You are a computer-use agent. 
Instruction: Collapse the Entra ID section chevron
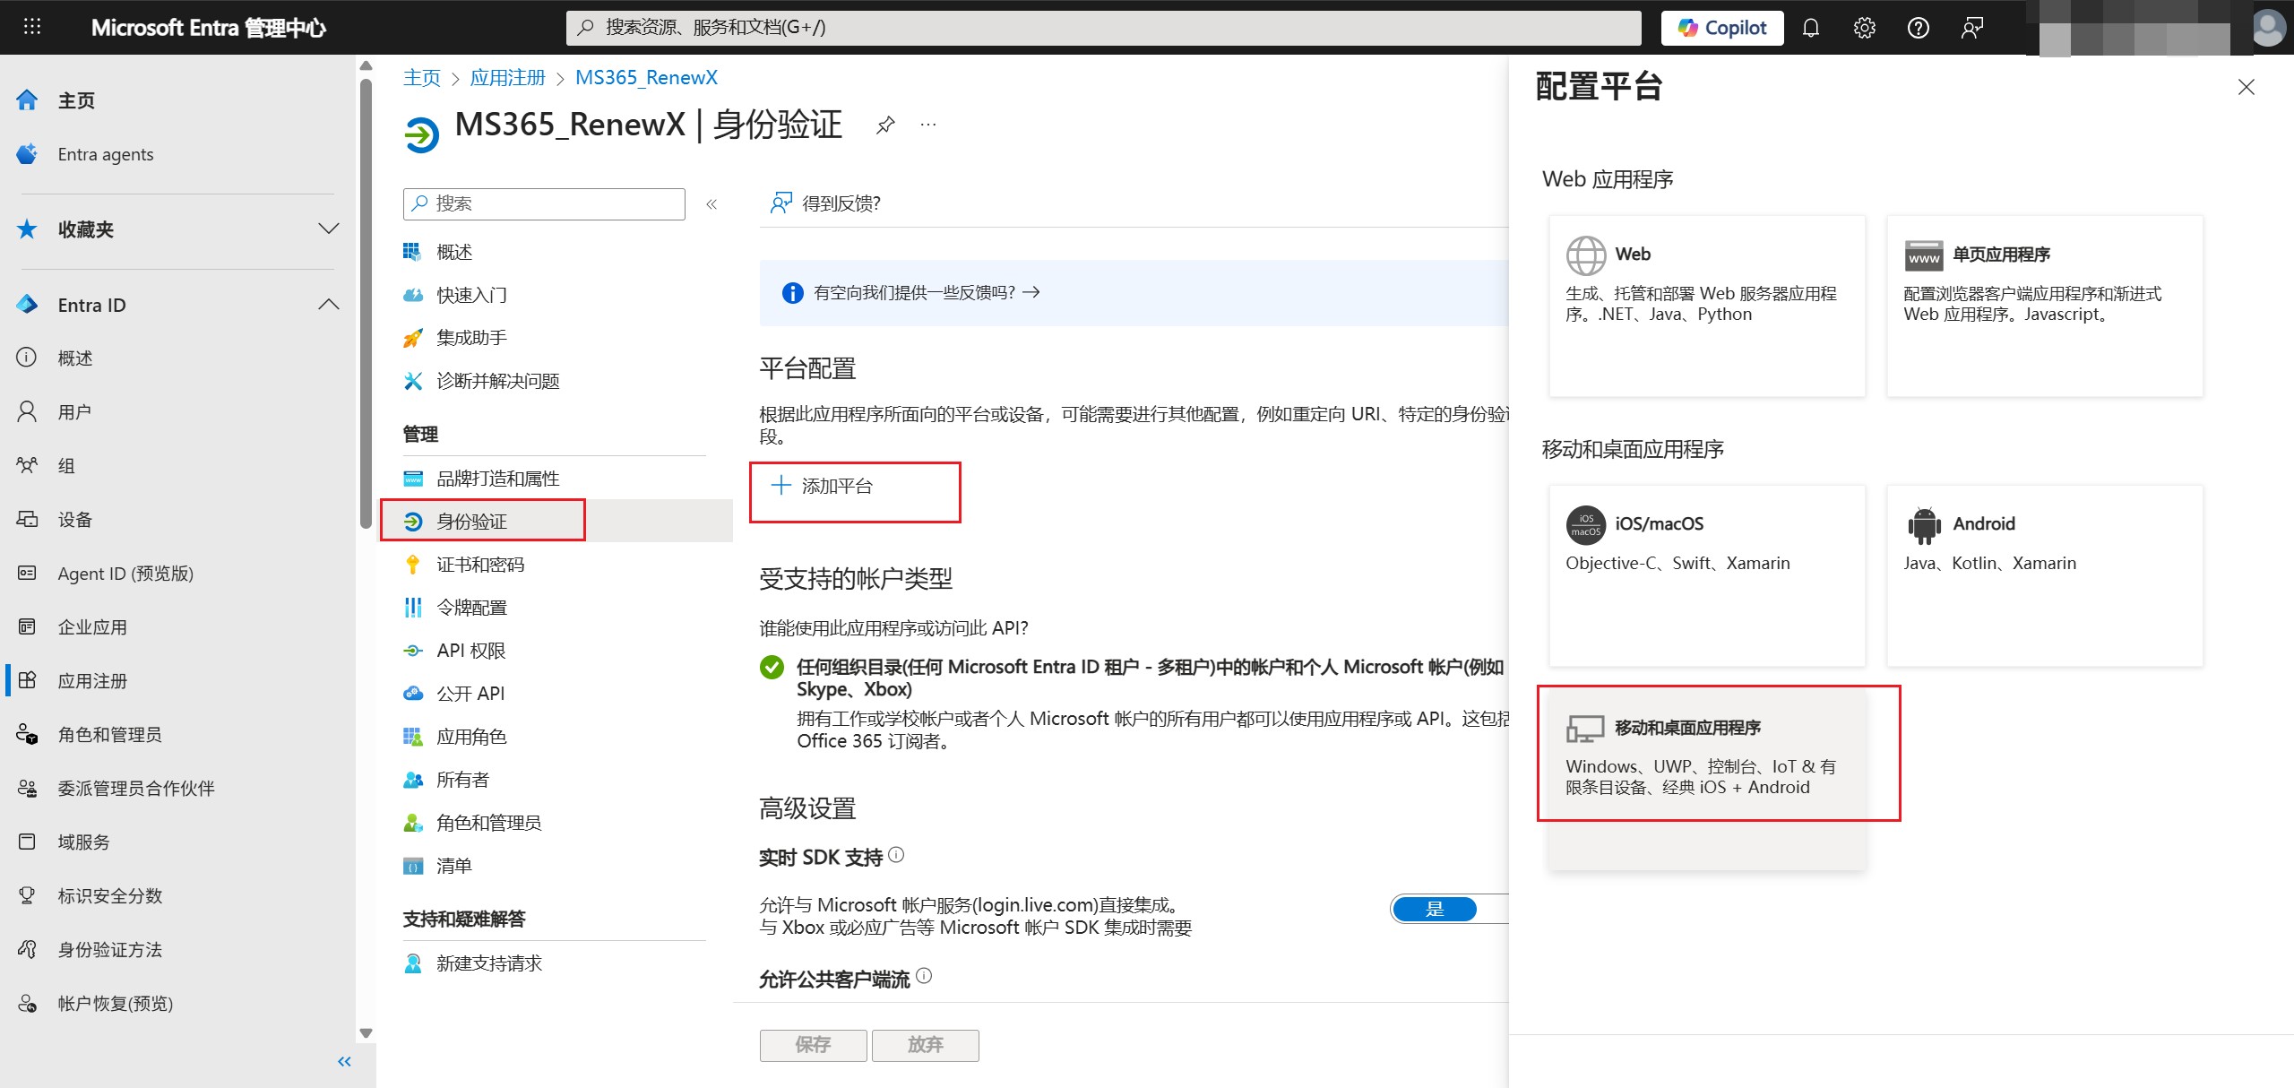pyautogui.click(x=329, y=305)
